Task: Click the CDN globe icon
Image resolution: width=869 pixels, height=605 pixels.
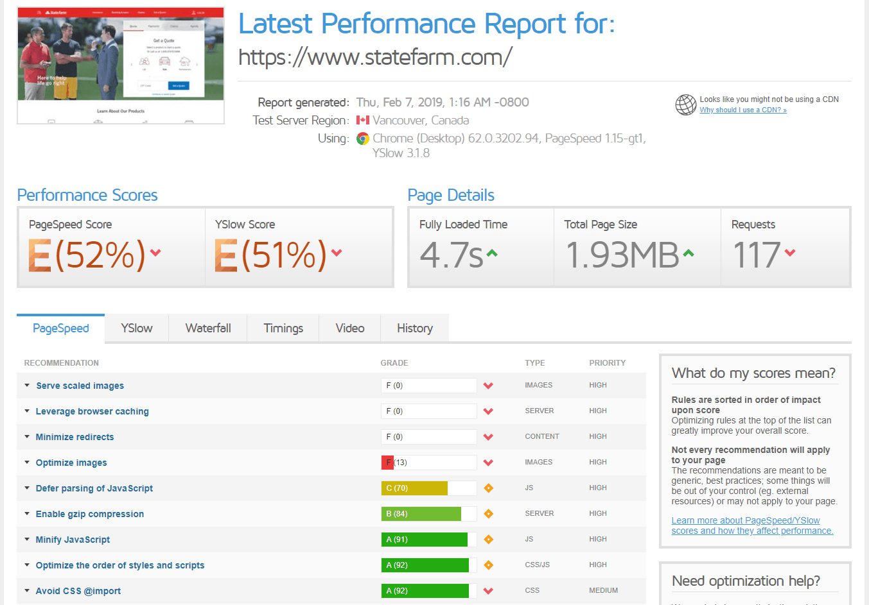Action: tap(685, 105)
